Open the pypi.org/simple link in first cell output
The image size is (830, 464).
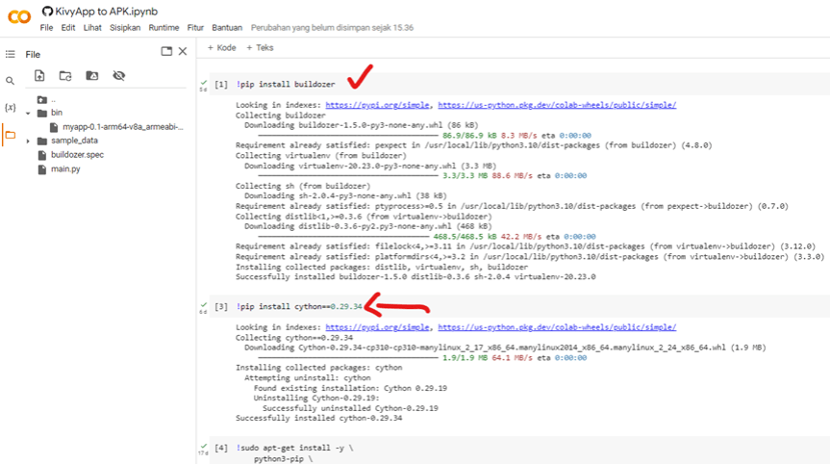pos(378,105)
